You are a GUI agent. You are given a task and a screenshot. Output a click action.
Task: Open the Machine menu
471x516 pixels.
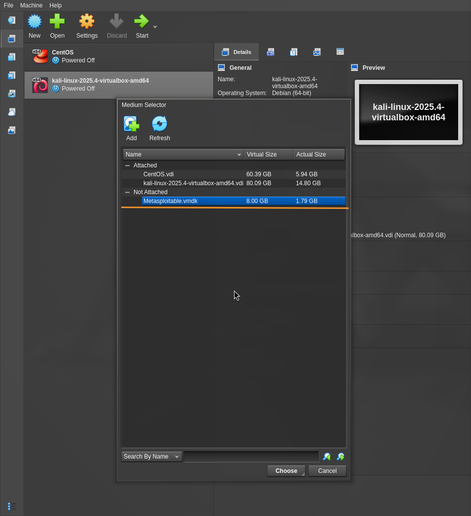(31, 5)
